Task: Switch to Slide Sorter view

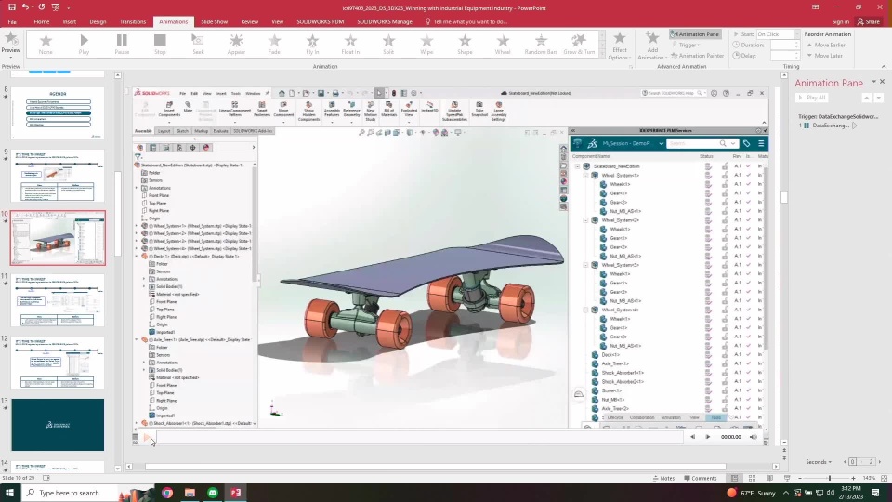Action: [x=752, y=478]
